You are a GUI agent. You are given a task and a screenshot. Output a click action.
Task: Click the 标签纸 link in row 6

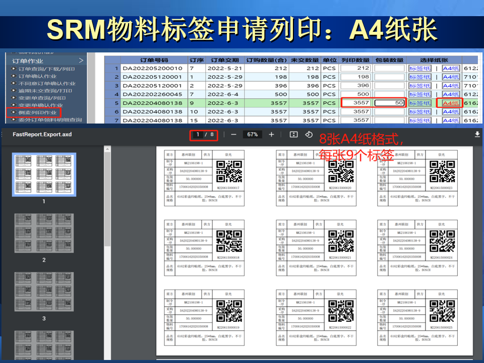[x=420, y=111]
